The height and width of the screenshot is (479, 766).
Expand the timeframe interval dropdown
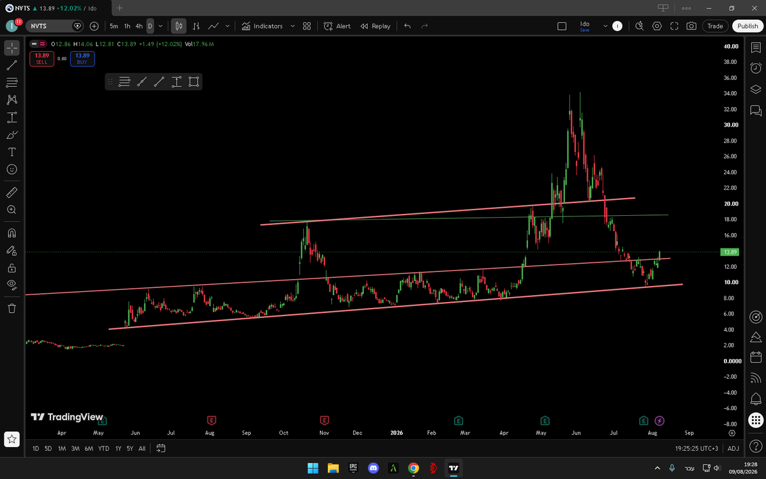click(x=160, y=26)
